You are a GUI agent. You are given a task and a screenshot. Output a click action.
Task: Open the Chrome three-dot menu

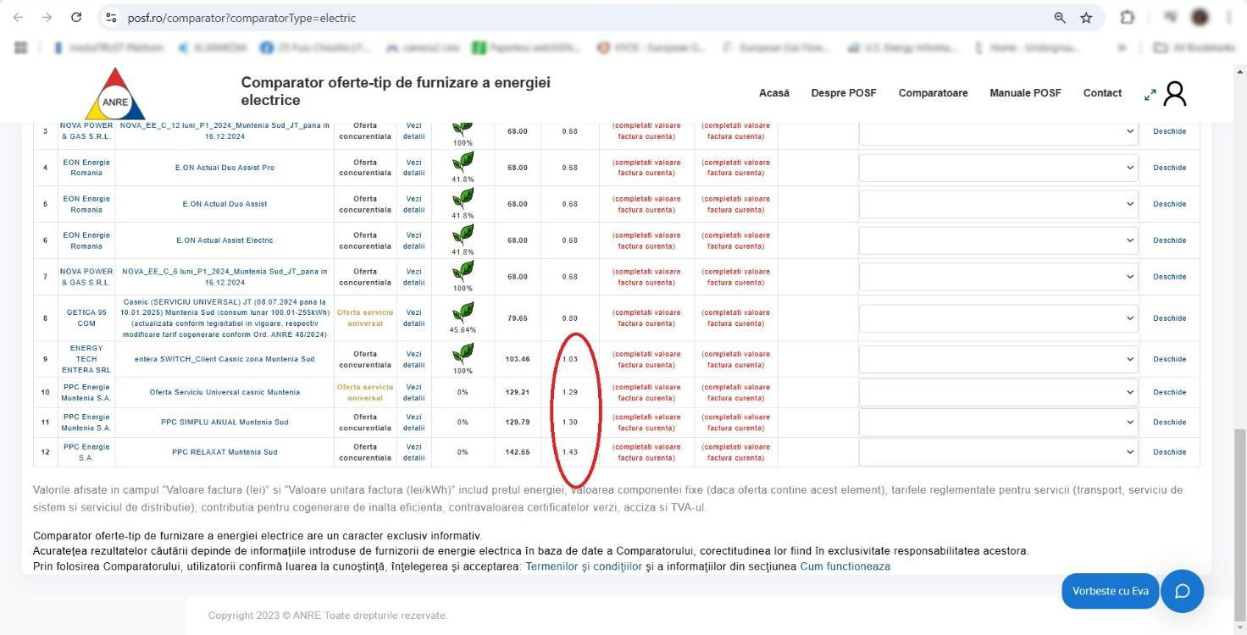[1228, 17]
